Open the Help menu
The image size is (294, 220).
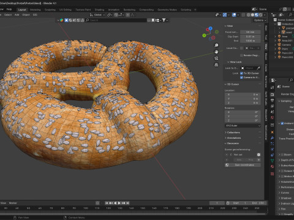[x=9, y=9]
